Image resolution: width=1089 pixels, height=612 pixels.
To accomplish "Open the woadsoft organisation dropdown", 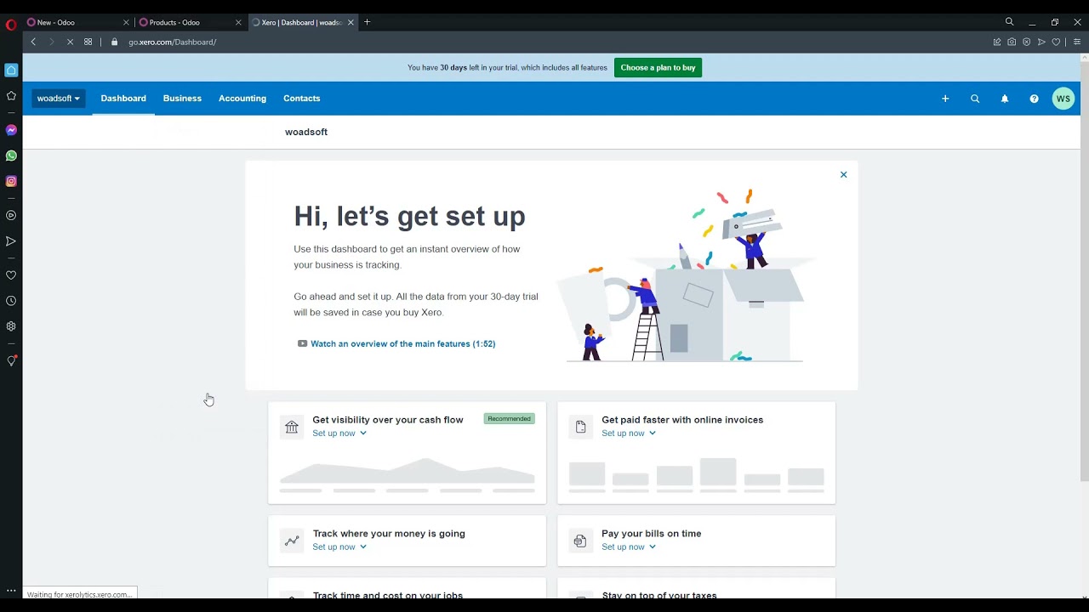I will coord(59,99).
